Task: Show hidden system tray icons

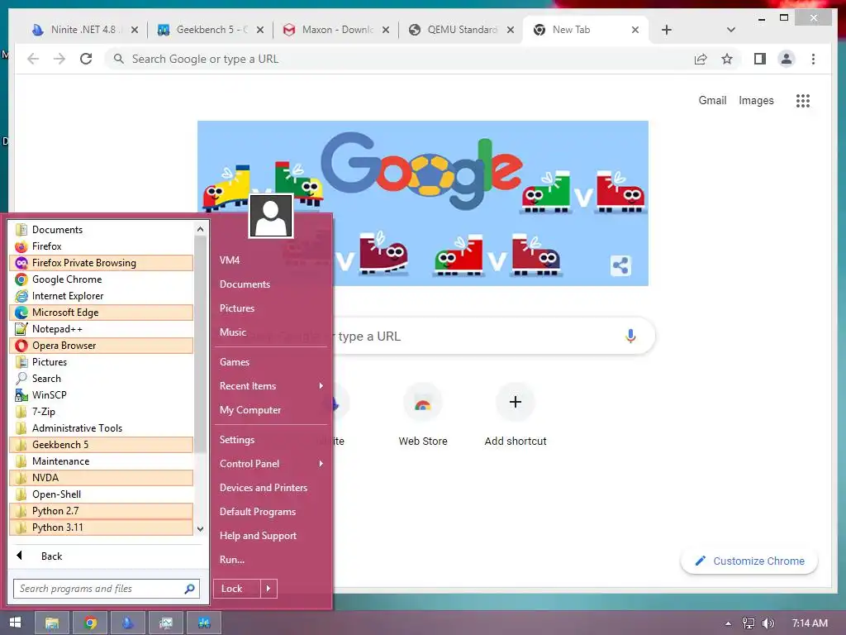Action: point(728,623)
